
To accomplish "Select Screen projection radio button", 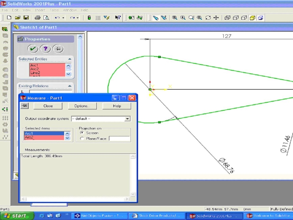I will coord(82,133).
